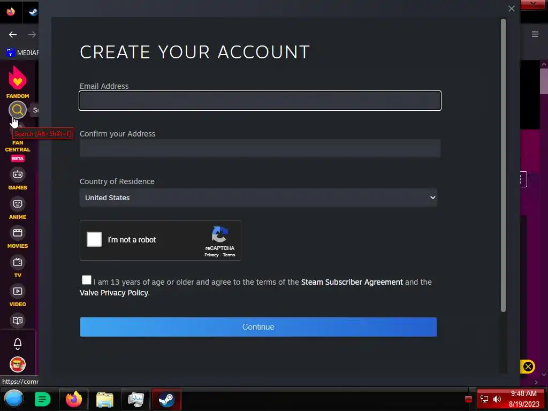Click the red tray icon near clock
The image size is (548, 411).
468,399
